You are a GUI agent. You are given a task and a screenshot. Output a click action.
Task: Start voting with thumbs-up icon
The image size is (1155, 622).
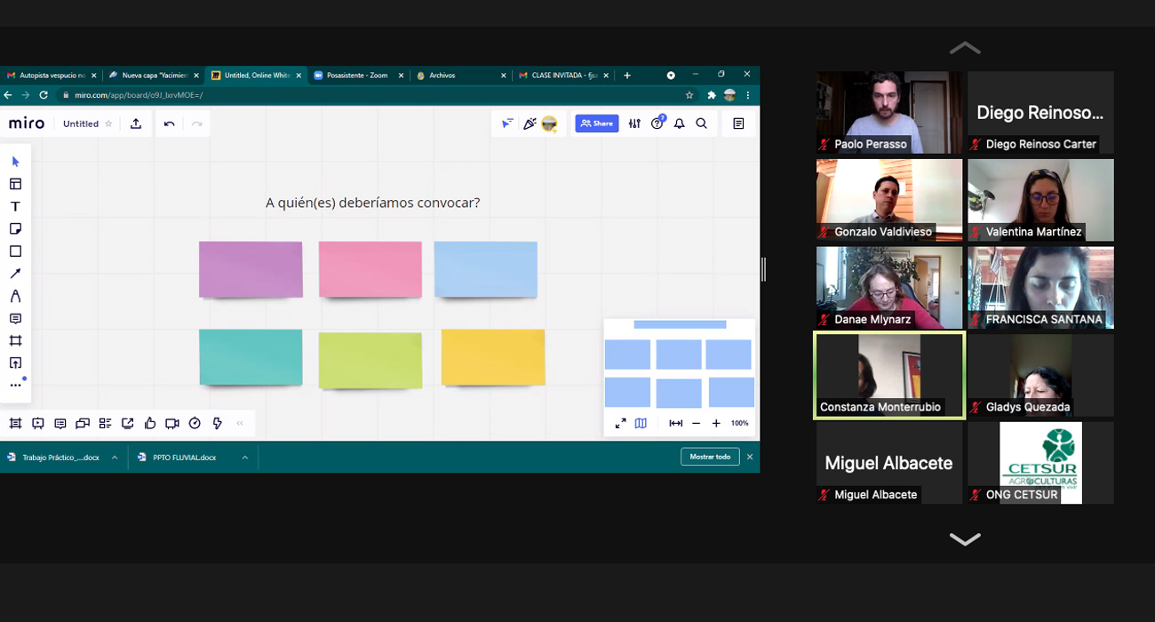150,424
